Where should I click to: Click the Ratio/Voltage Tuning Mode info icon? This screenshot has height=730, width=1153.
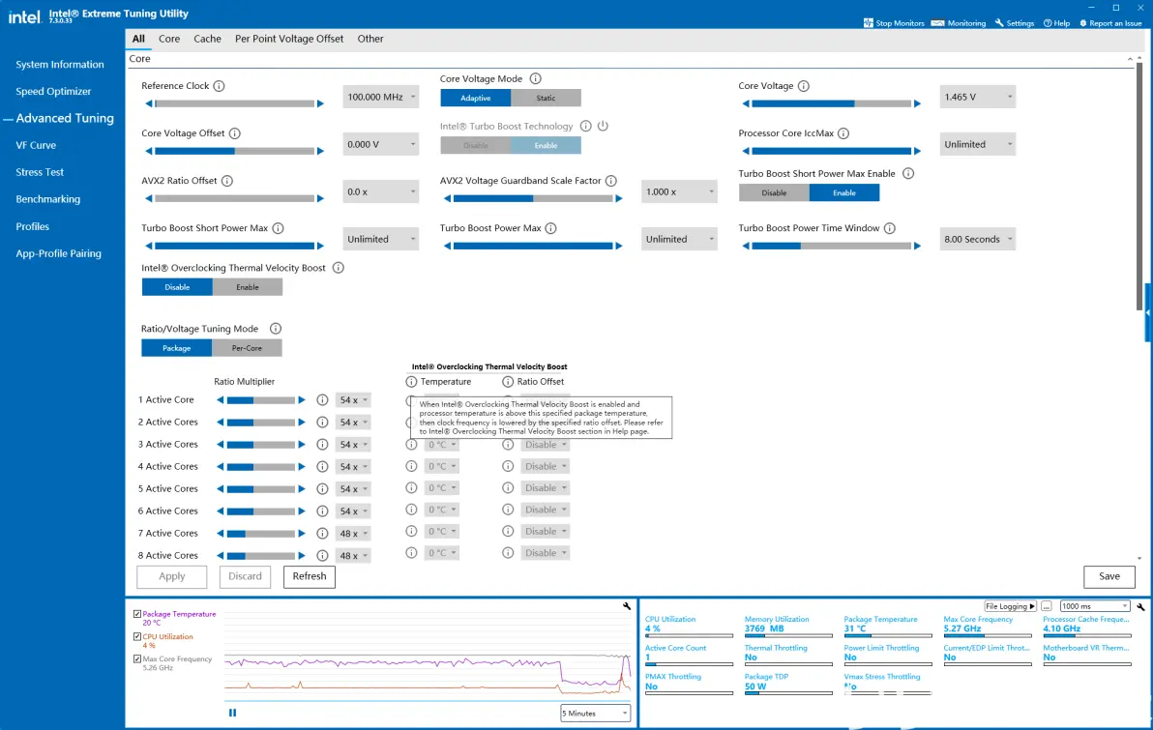[275, 329]
